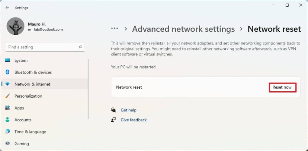
Task: Click the Get help headset icon
Action: pyautogui.click(x=113, y=110)
